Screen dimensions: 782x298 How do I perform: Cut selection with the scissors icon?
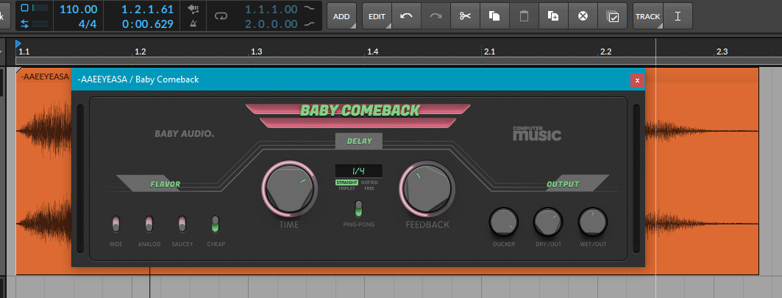coord(466,16)
